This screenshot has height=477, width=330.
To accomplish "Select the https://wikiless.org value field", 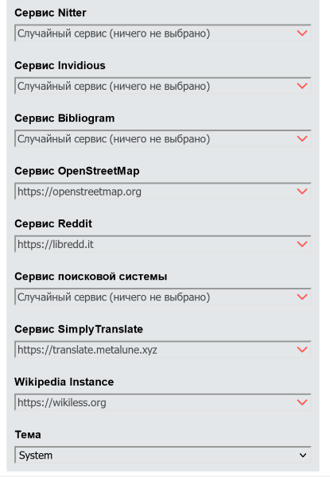I will 163,402.
